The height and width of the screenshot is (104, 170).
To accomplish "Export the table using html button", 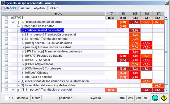I will coord(122,98).
